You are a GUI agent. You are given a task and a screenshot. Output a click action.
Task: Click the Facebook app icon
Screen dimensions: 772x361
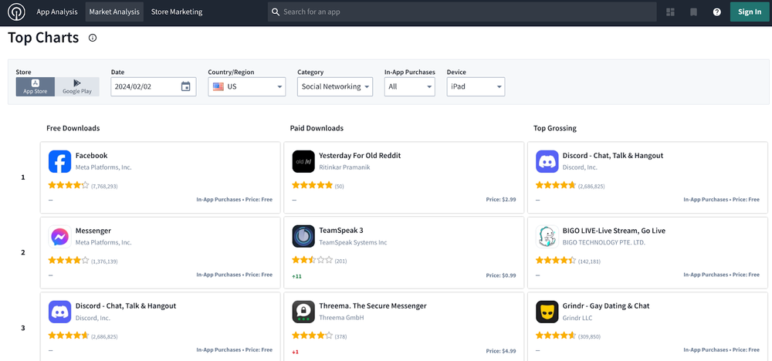point(59,161)
